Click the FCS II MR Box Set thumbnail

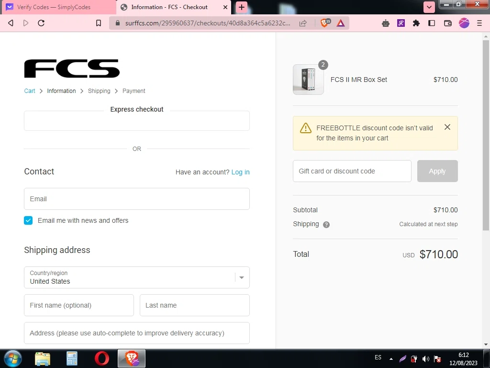coord(308,80)
